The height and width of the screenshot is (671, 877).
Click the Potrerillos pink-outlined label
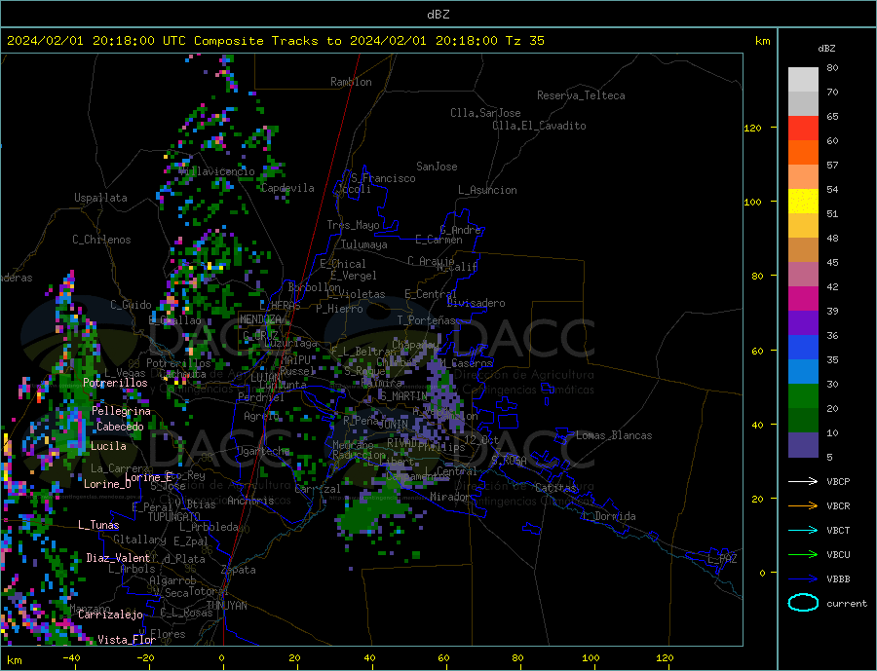115,383
